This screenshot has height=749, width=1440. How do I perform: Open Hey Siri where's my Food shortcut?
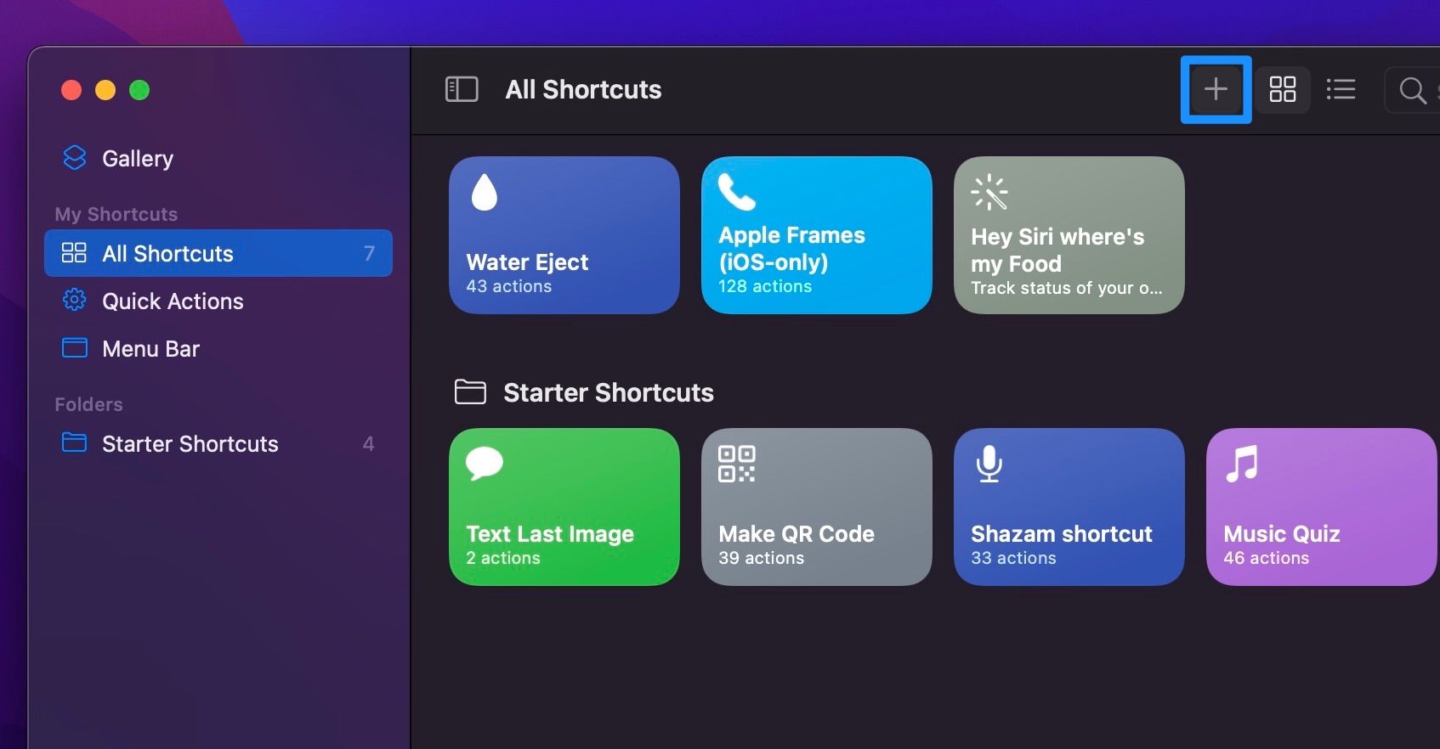tap(1069, 235)
